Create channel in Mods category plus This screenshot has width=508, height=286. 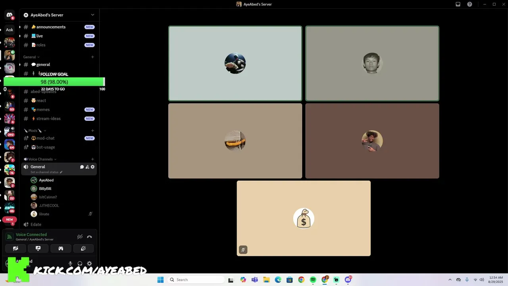point(92,131)
